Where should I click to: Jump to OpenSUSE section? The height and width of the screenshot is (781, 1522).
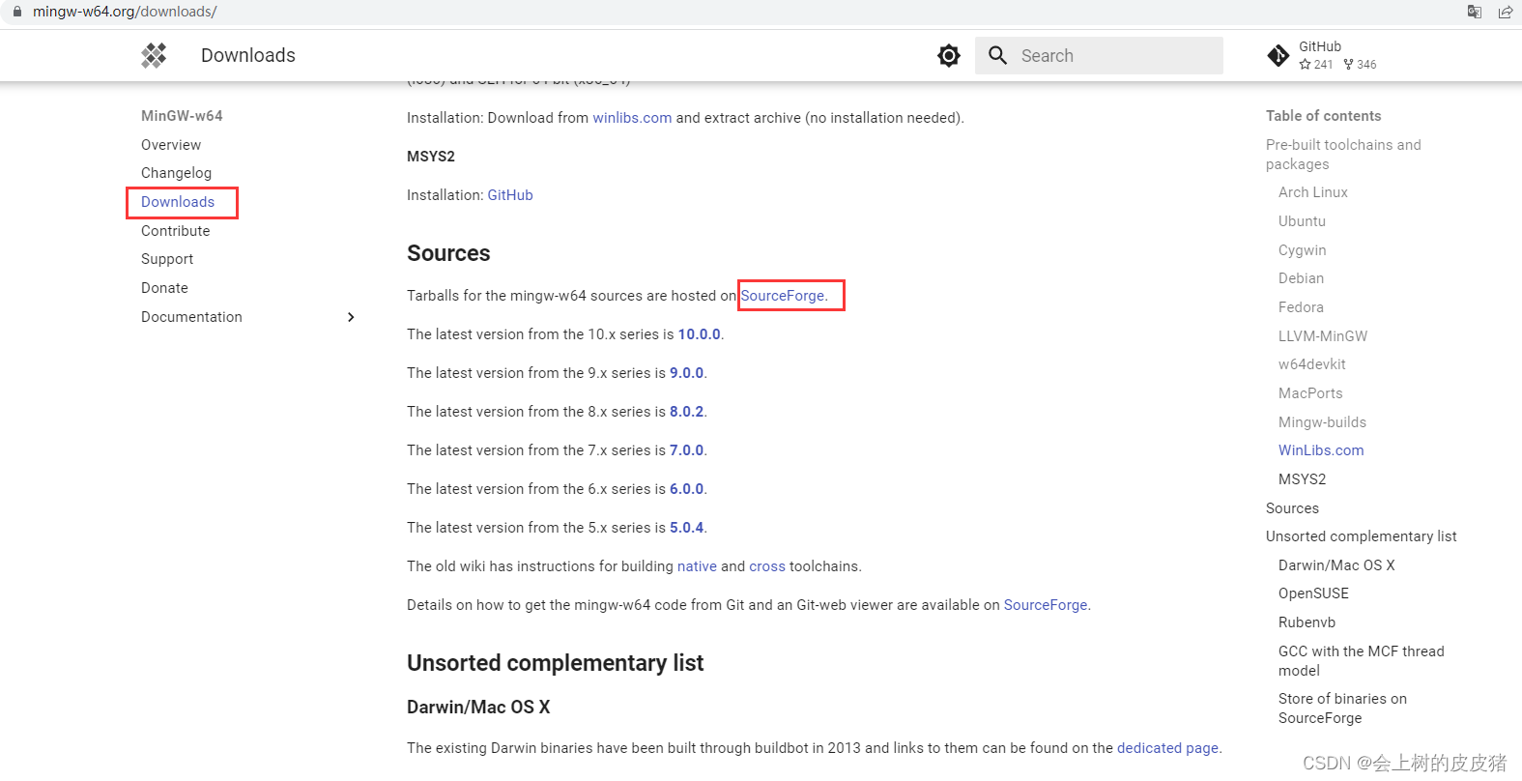click(x=1313, y=593)
